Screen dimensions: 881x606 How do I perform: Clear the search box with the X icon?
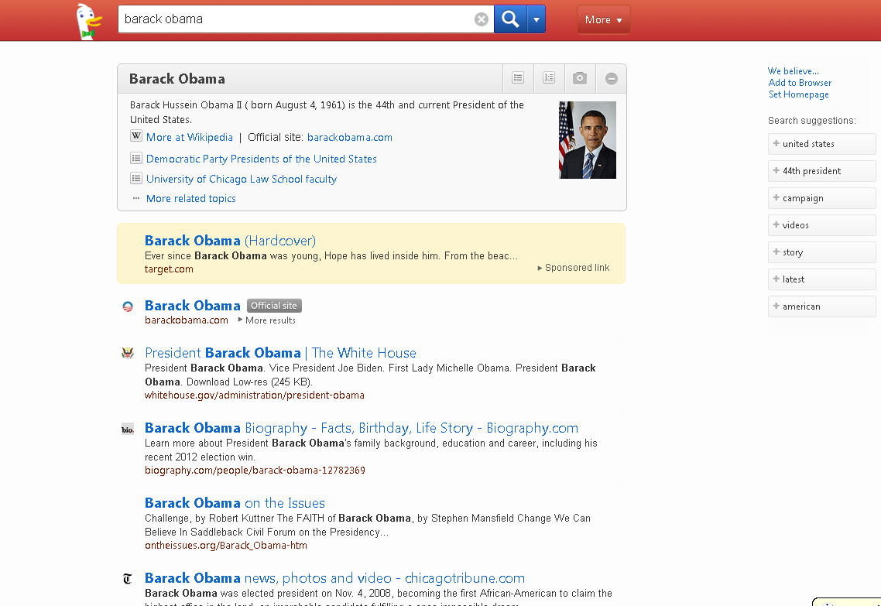[x=481, y=19]
